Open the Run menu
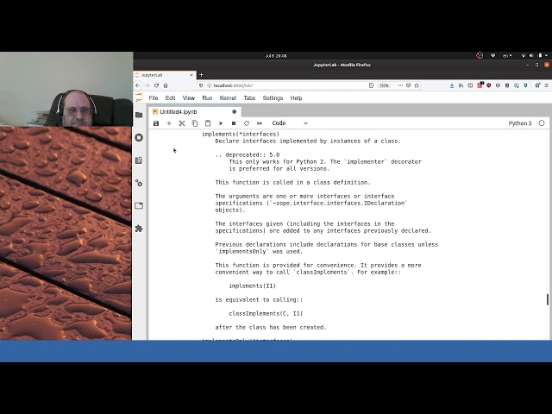Viewport: 552px width, 414px height. coord(207,97)
